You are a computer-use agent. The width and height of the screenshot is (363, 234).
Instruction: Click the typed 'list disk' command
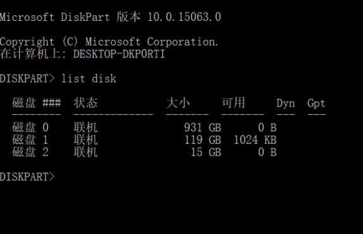coord(89,79)
